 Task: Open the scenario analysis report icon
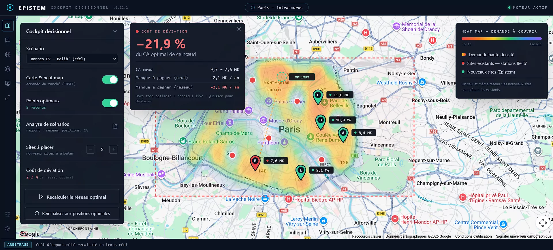coord(115,126)
